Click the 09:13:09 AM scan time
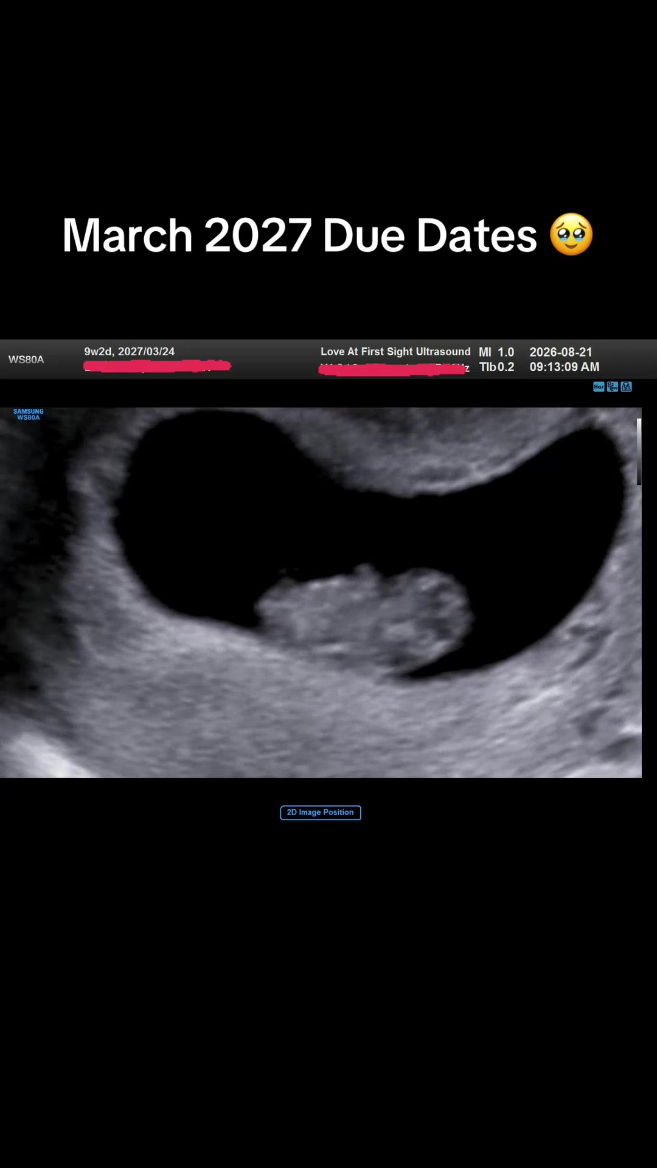The width and height of the screenshot is (657, 1168). click(565, 367)
